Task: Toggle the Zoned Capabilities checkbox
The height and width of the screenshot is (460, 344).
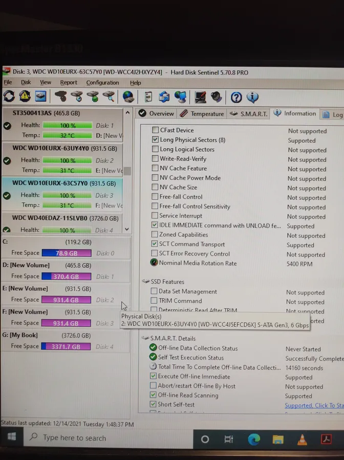Action: 155,234
